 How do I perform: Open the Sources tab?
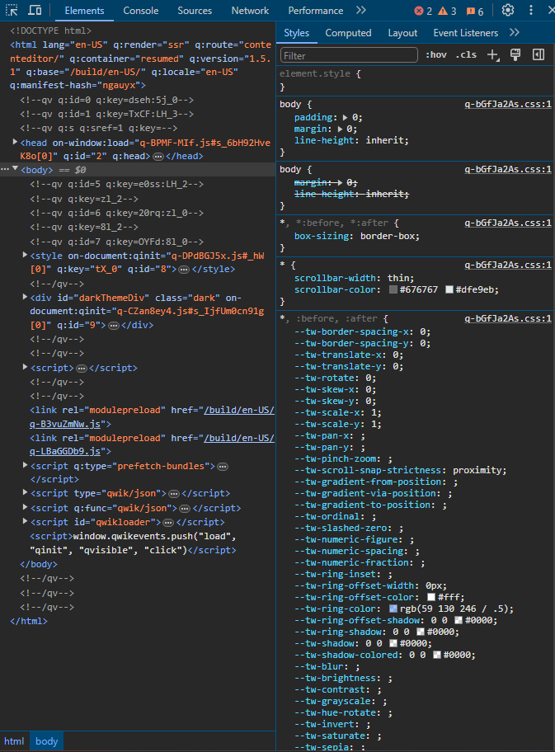click(195, 11)
